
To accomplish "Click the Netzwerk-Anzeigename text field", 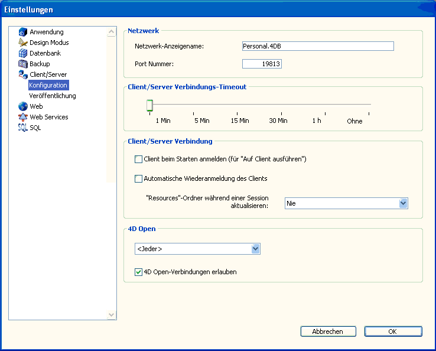I will [x=318, y=46].
